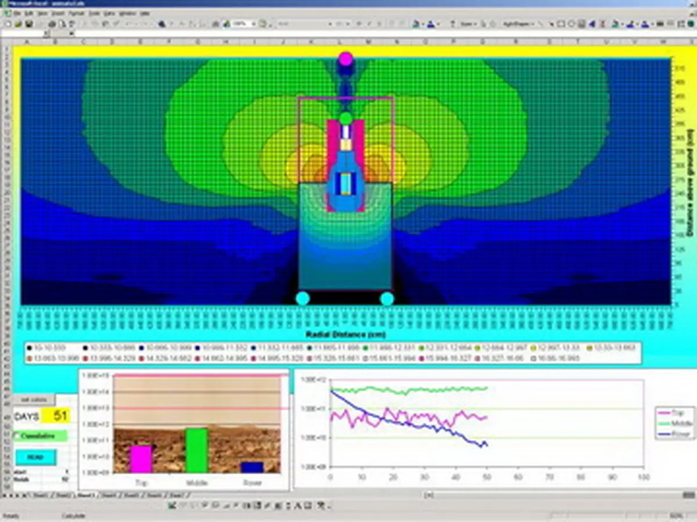Select the Rectangle shape drawing tool
Screen dimensions: 697x522
click(561, 24)
